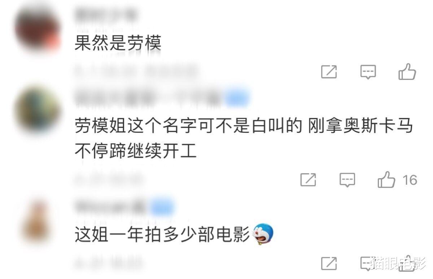Like the "果然是劳模" comment
Screen dimensions: 433x279
[x=407, y=72]
